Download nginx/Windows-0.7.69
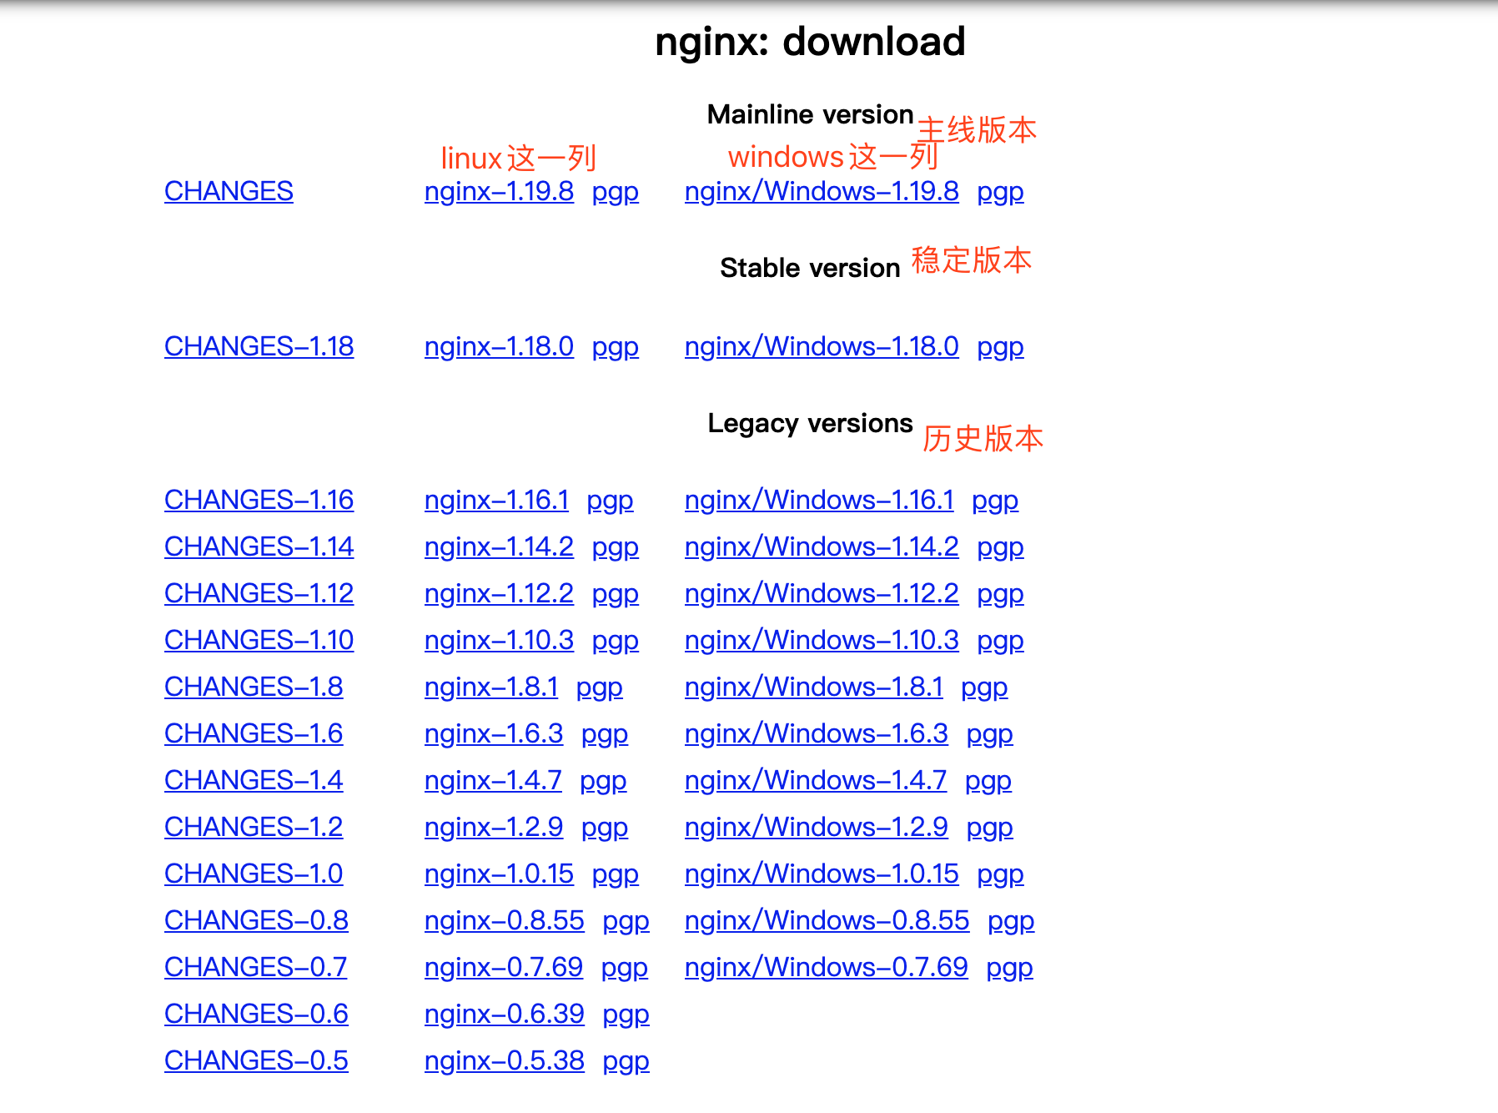The height and width of the screenshot is (1113, 1498). pos(827,967)
